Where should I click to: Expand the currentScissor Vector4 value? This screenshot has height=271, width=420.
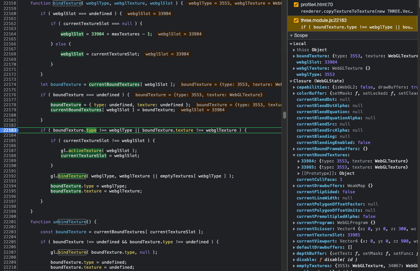tap(295, 229)
